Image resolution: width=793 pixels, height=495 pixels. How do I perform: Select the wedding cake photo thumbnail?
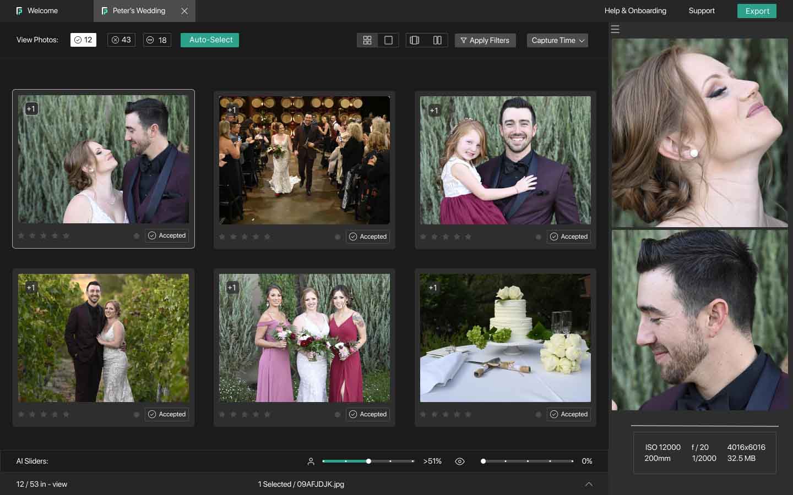pos(505,338)
